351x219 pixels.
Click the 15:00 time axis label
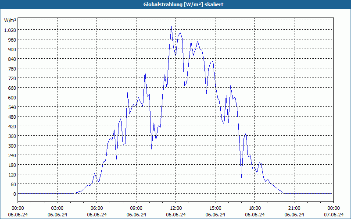coord(215,208)
